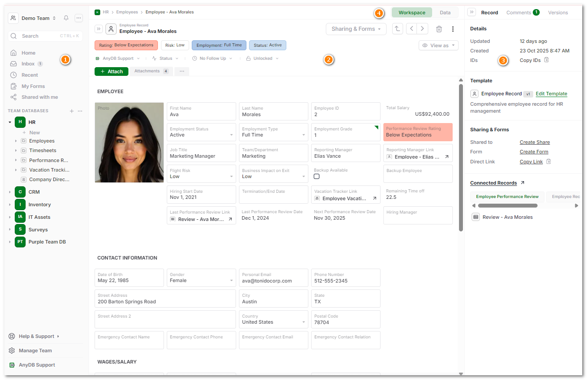
Task: Click the Copy IDs clipboard icon
Action: coord(547,60)
